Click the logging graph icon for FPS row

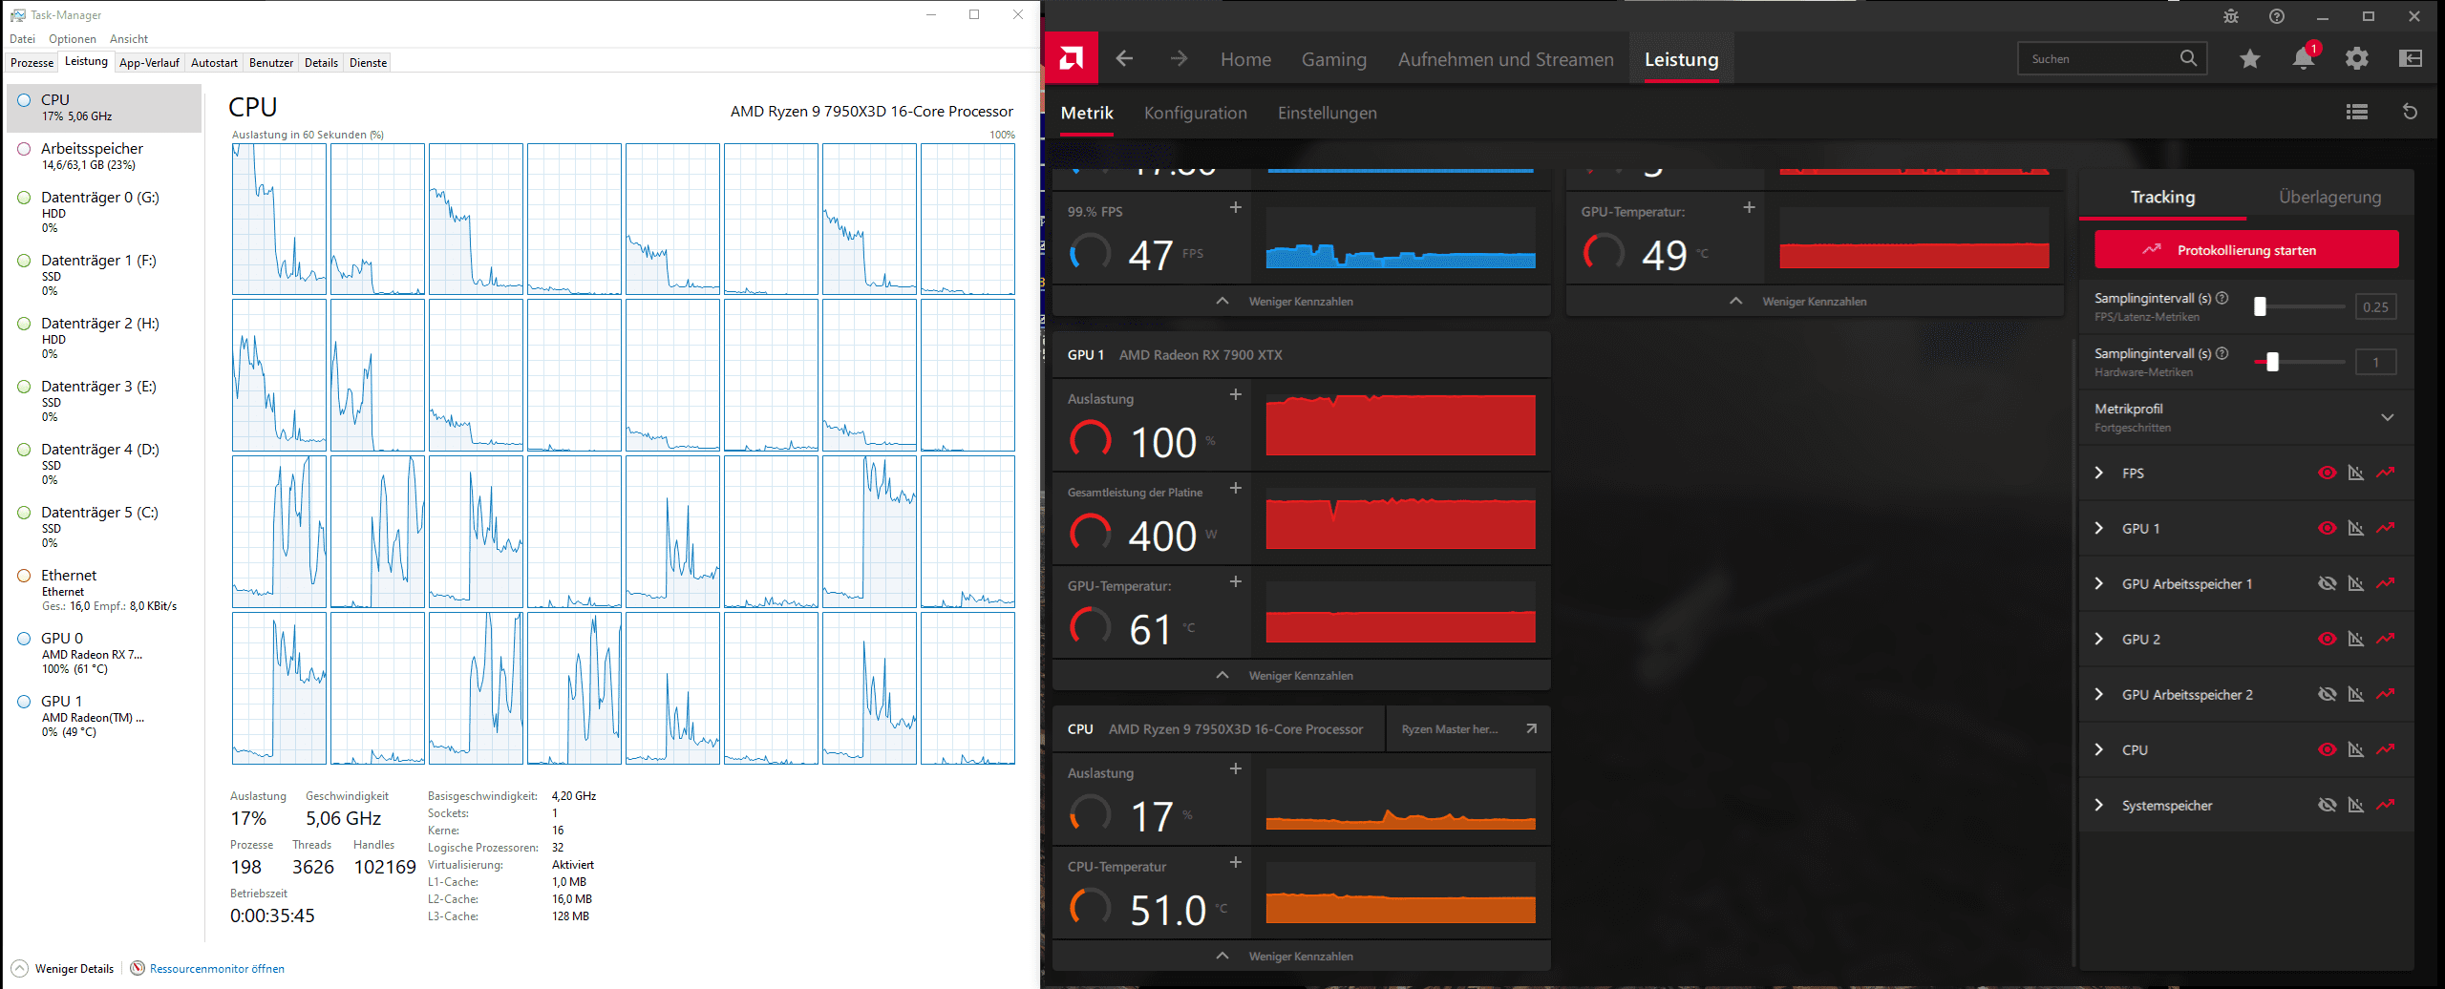click(2386, 473)
